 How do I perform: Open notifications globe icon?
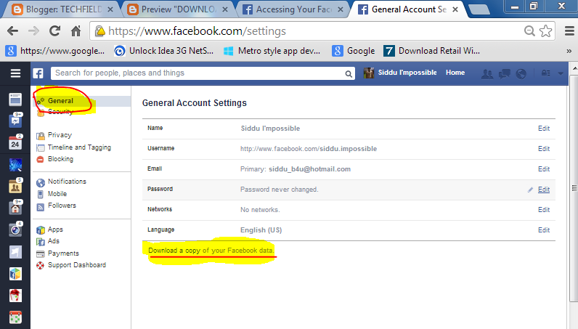pos(521,74)
